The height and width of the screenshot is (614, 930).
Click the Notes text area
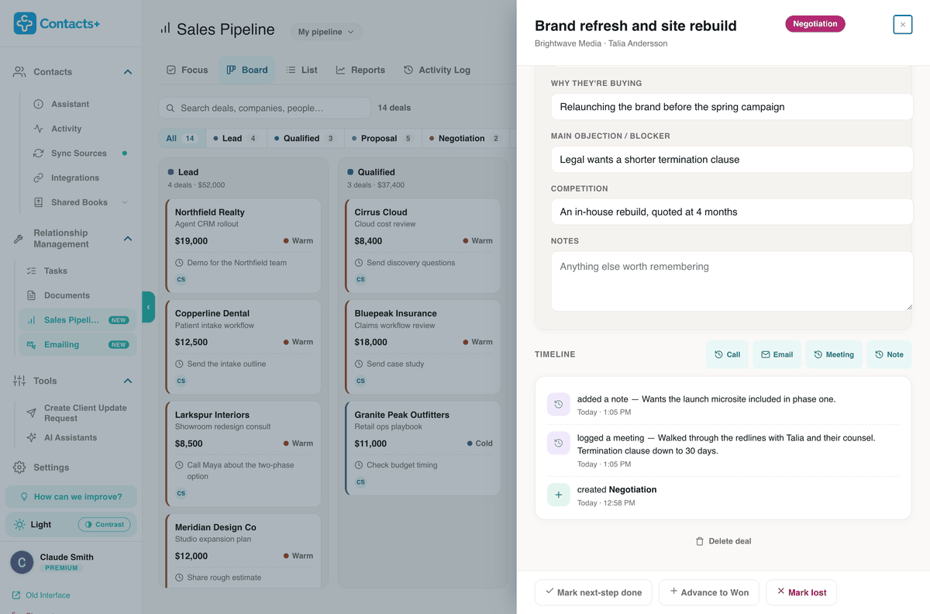click(732, 281)
